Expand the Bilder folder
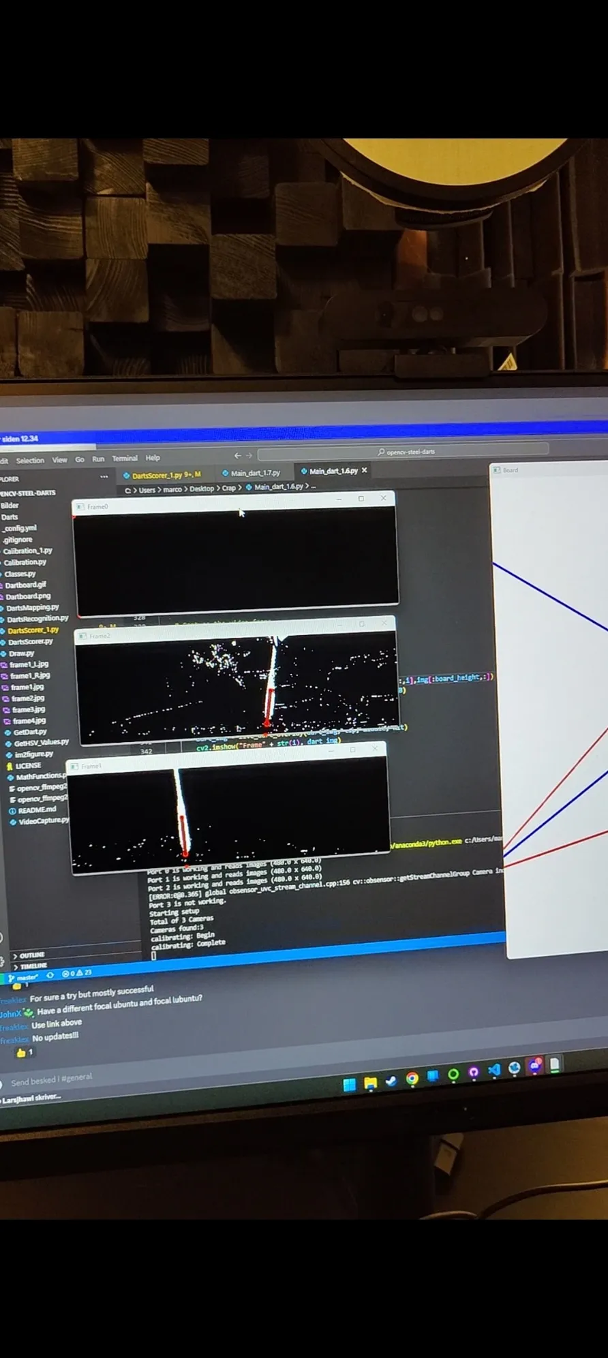The image size is (608, 1358). 10,506
